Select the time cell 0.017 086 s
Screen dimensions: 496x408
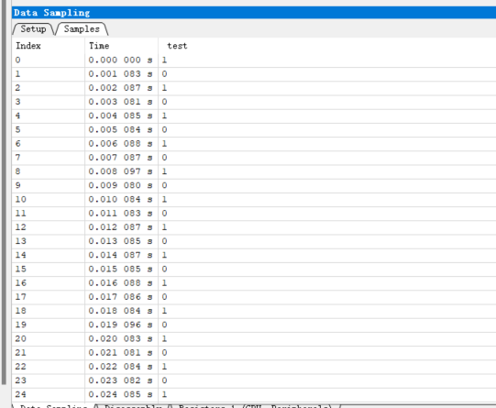point(121,297)
